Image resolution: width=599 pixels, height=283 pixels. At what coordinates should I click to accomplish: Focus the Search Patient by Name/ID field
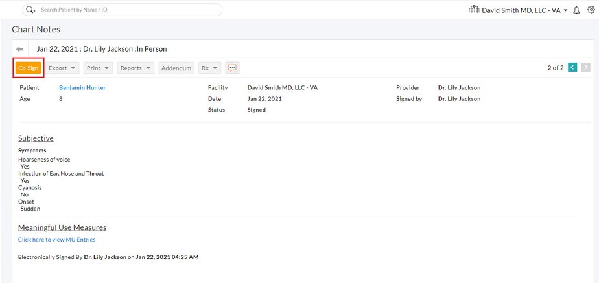pyautogui.click(x=126, y=10)
